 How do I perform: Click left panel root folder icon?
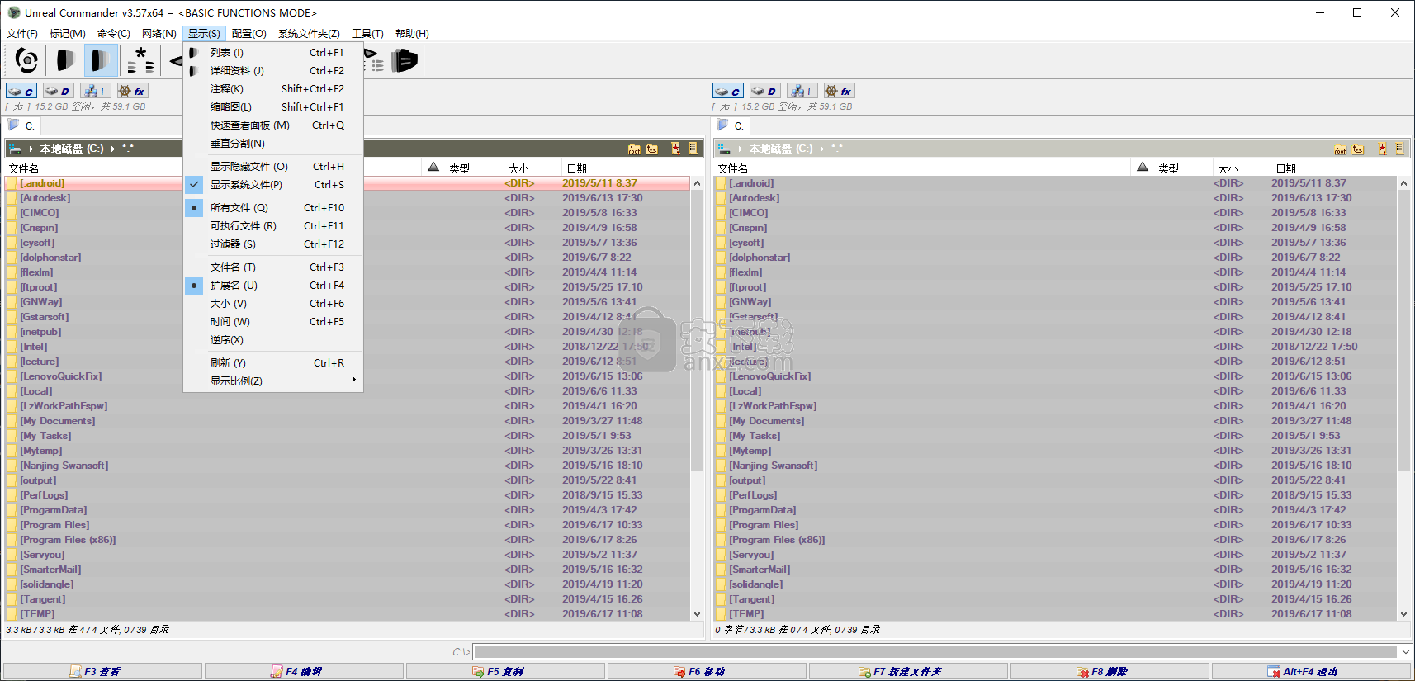point(634,149)
